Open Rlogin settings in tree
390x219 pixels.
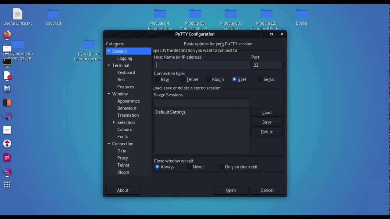tap(123, 172)
